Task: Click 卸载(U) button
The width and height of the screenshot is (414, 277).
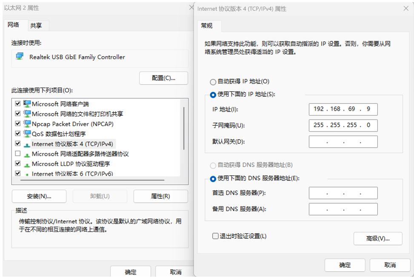Action: 100,197
